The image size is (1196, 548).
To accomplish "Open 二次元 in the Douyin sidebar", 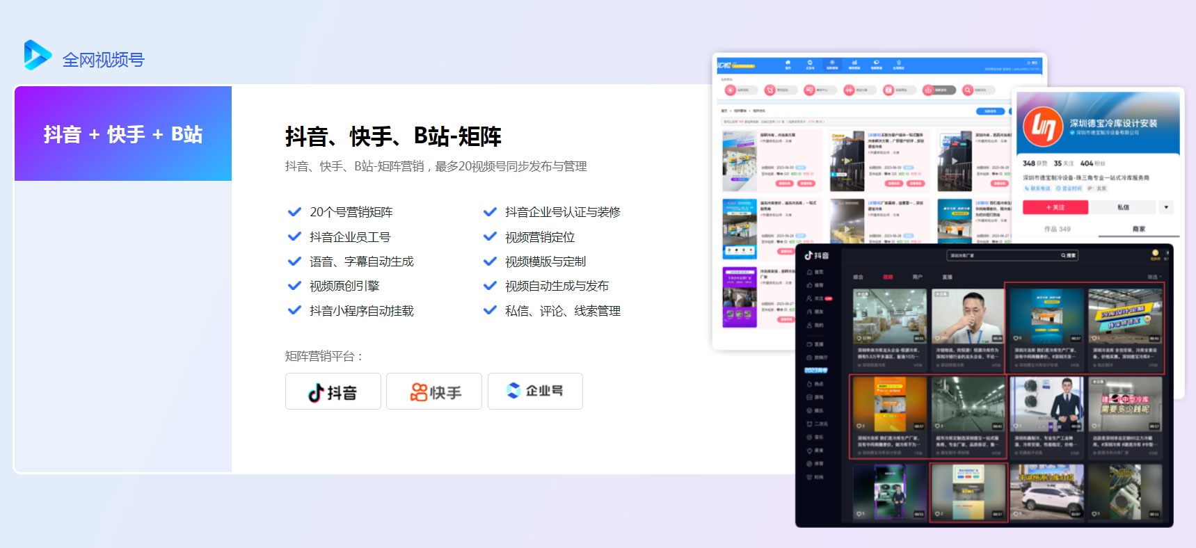I will coord(817,424).
